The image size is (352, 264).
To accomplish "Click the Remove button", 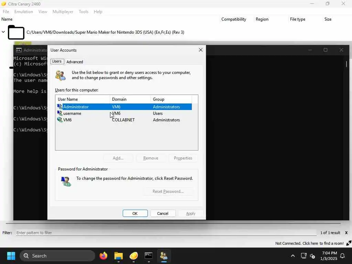I will (151, 158).
